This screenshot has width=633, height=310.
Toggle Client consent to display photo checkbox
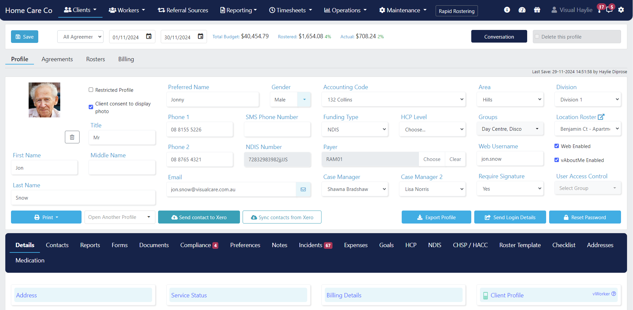pyautogui.click(x=91, y=107)
